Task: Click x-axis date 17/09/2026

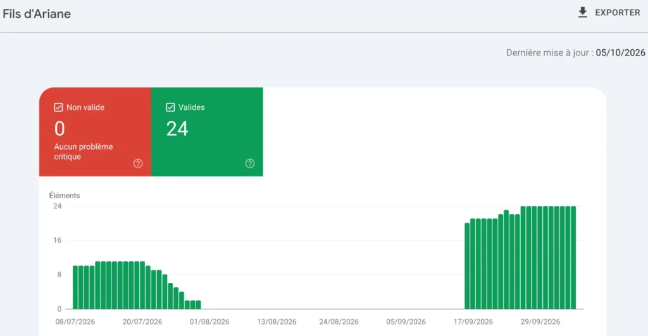Action: pos(473,321)
